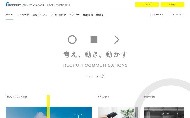Select the 働き方 menu item
This screenshot has height=118, width=190.
coord(100,14)
